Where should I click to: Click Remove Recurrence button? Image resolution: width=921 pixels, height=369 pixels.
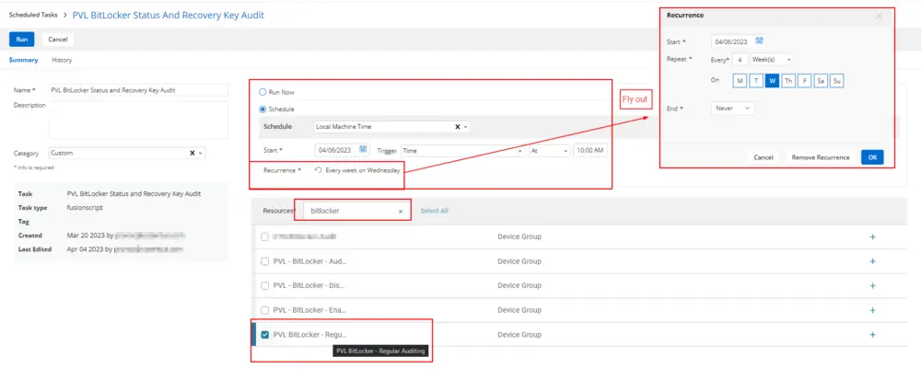[x=821, y=157]
